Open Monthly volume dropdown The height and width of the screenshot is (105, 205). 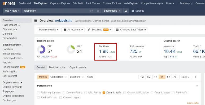(x=49, y=30)
